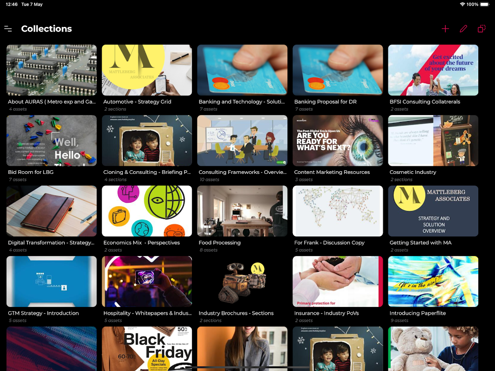The width and height of the screenshot is (495, 371).
Task: Open Getting Started with MA thumbnail
Action: pos(433,211)
